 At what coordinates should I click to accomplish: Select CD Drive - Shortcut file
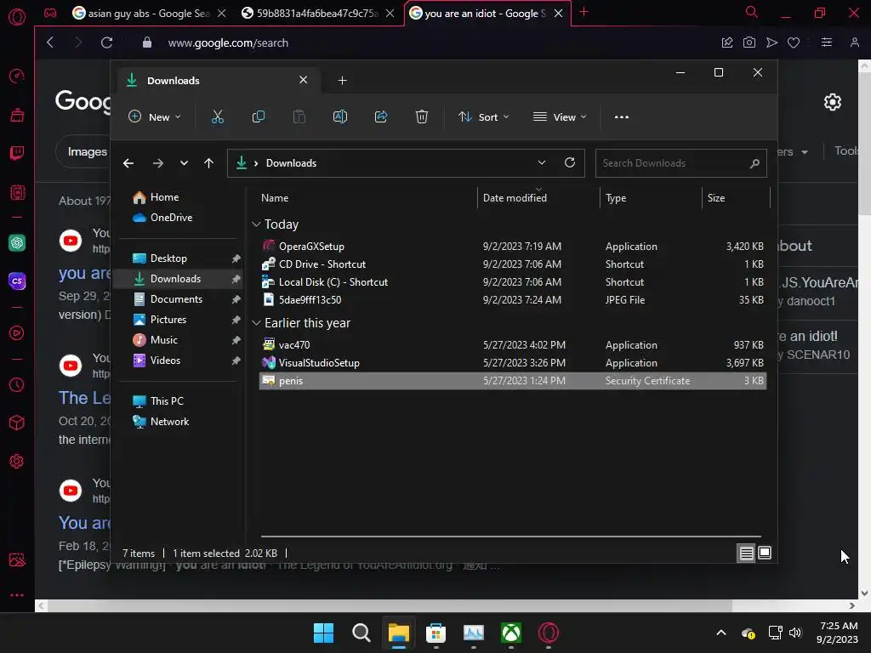pos(513,264)
